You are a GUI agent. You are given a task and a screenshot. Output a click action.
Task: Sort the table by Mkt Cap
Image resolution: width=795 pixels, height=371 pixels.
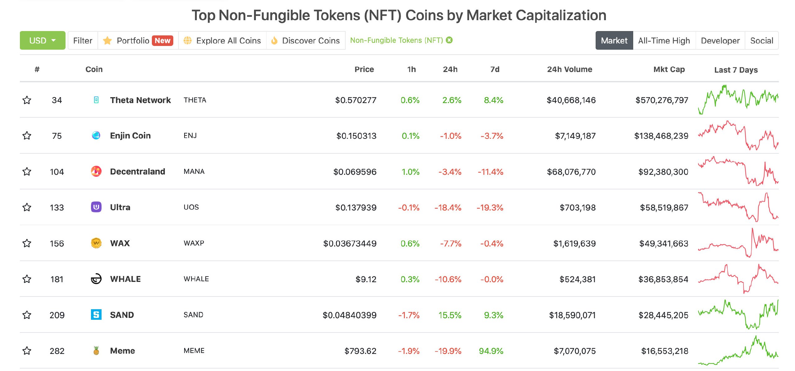point(669,69)
